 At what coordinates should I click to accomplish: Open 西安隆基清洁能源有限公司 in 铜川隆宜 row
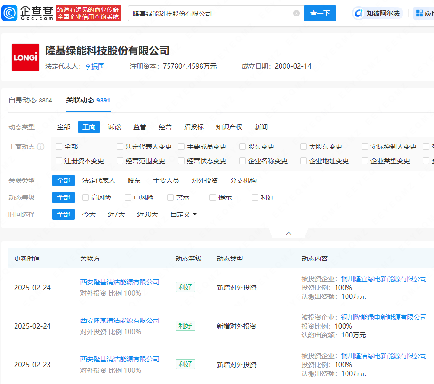[x=120, y=282]
